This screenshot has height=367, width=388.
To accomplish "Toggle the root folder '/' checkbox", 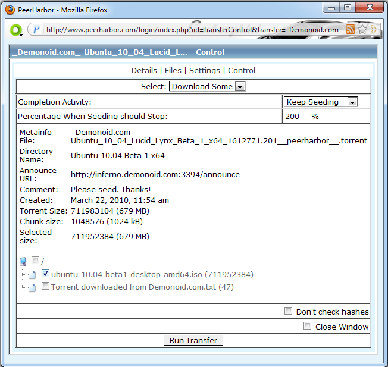I will point(35,260).
